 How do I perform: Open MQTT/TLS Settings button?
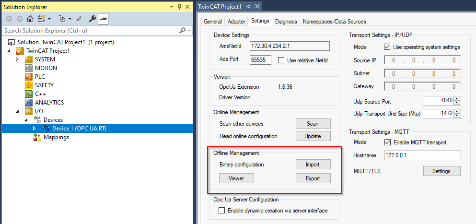coord(441,171)
